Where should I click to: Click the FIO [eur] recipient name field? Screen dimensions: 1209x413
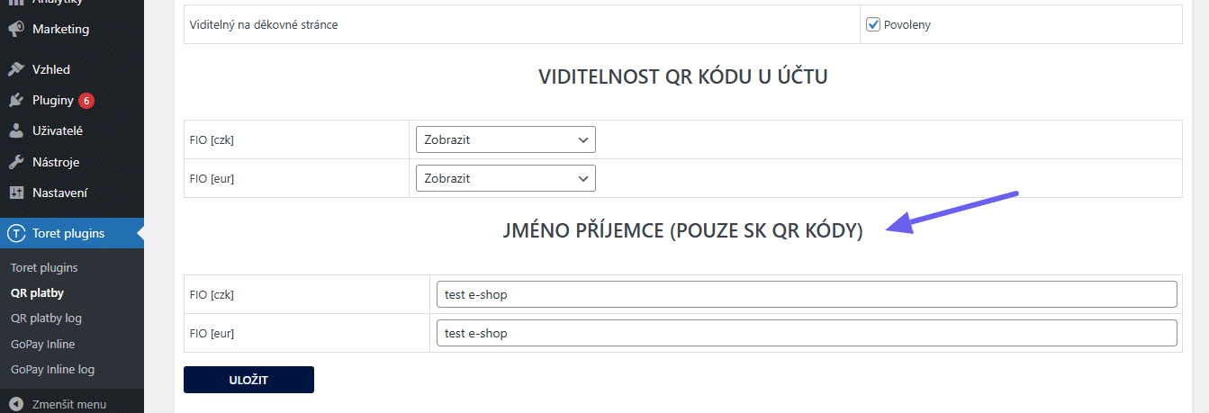(x=806, y=333)
